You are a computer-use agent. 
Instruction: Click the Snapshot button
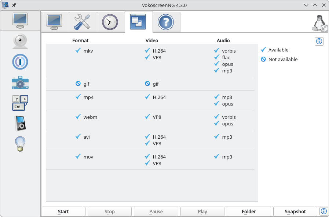[x=295, y=211]
